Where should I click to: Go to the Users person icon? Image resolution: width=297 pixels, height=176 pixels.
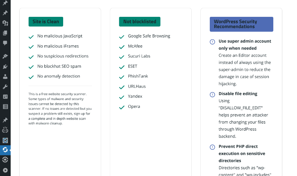coord(5,77)
